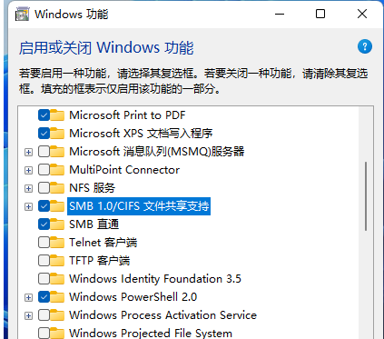
Task: Click the folder icon beside NFS 服务
Action: 57,188
